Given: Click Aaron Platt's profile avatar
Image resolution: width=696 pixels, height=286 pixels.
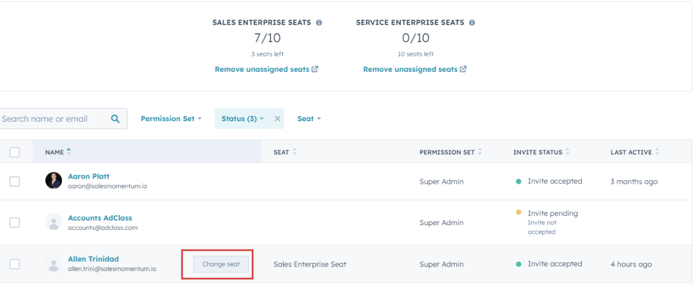Looking at the screenshot, I should [53, 181].
